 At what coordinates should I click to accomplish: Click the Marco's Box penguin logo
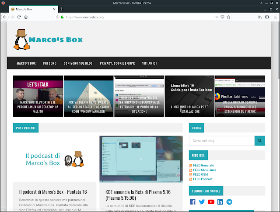tap(21, 39)
